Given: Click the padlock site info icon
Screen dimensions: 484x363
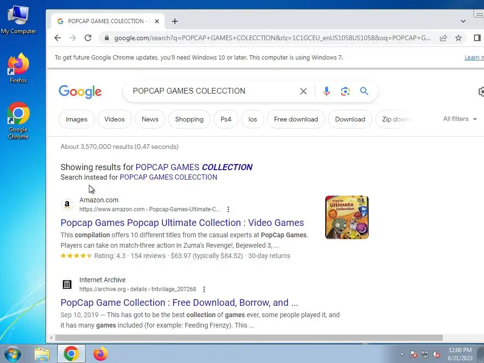Looking at the screenshot, I should [x=107, y=38].
